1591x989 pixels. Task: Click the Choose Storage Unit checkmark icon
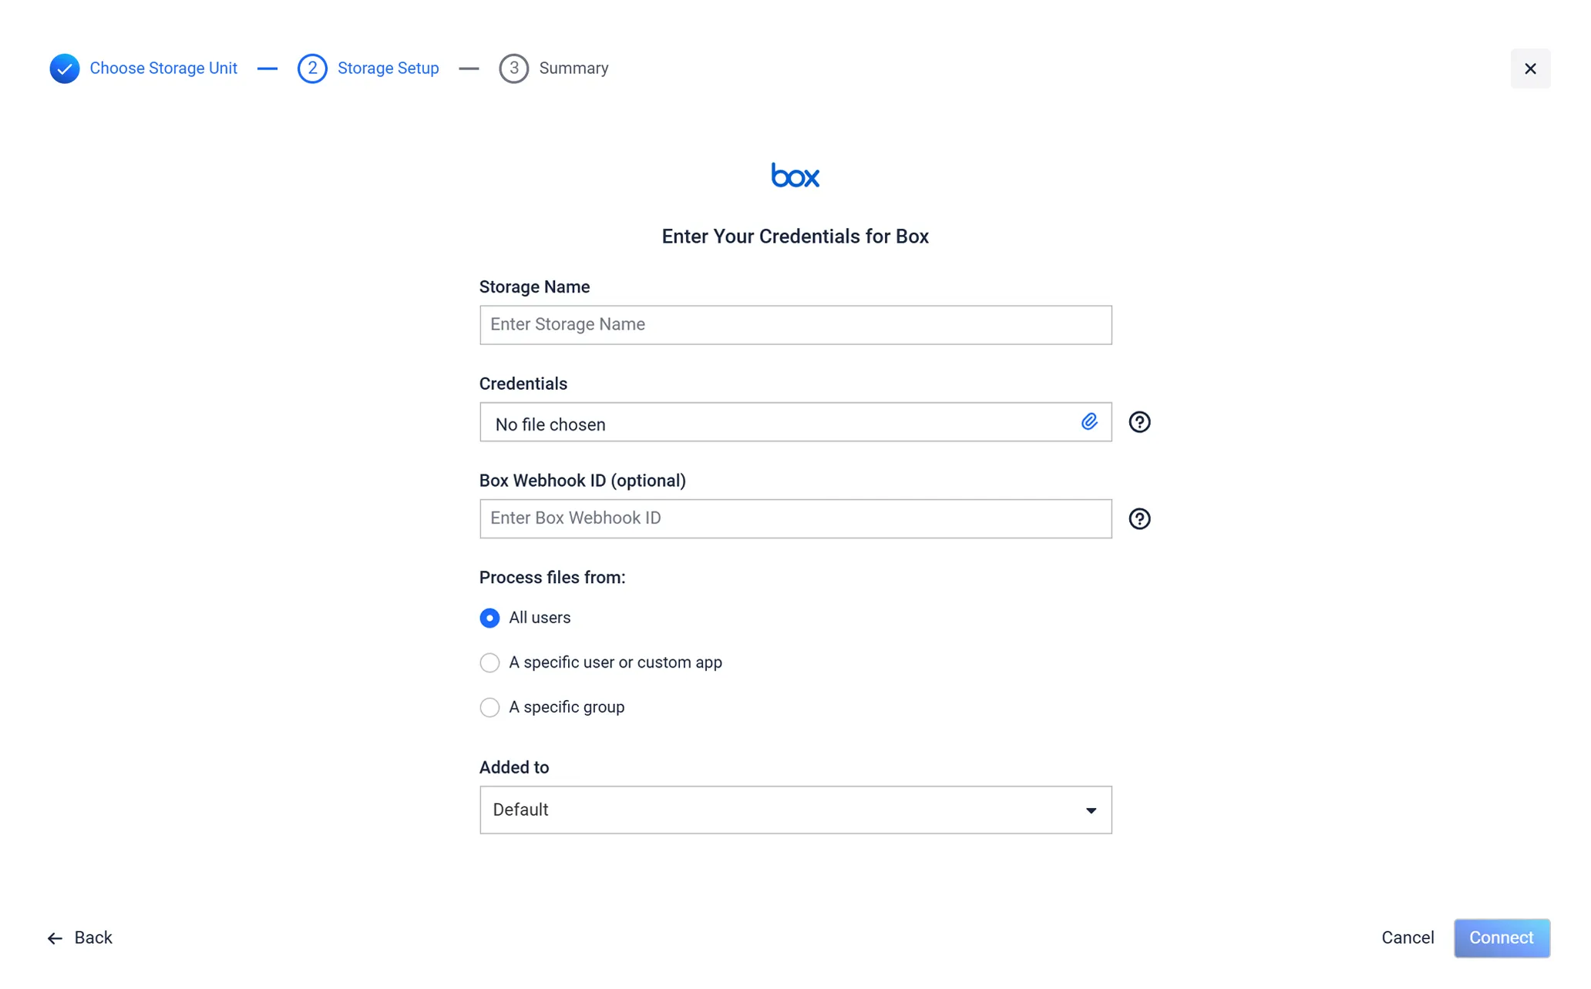click(x=65, y=69)
